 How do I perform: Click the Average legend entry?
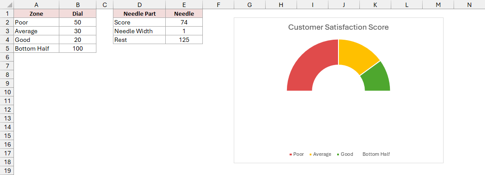[320, 154]
